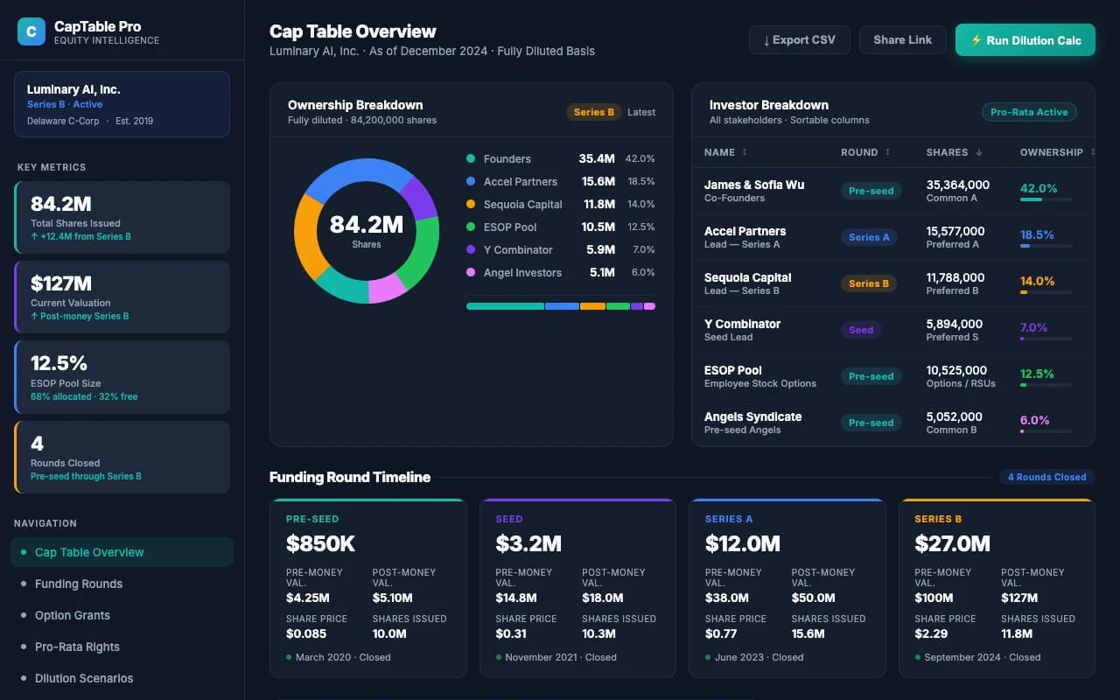Click the CapTable Pro logo icon
Image resolution: width=1120 pixels, height=700 pixels.
click(31, 31)
